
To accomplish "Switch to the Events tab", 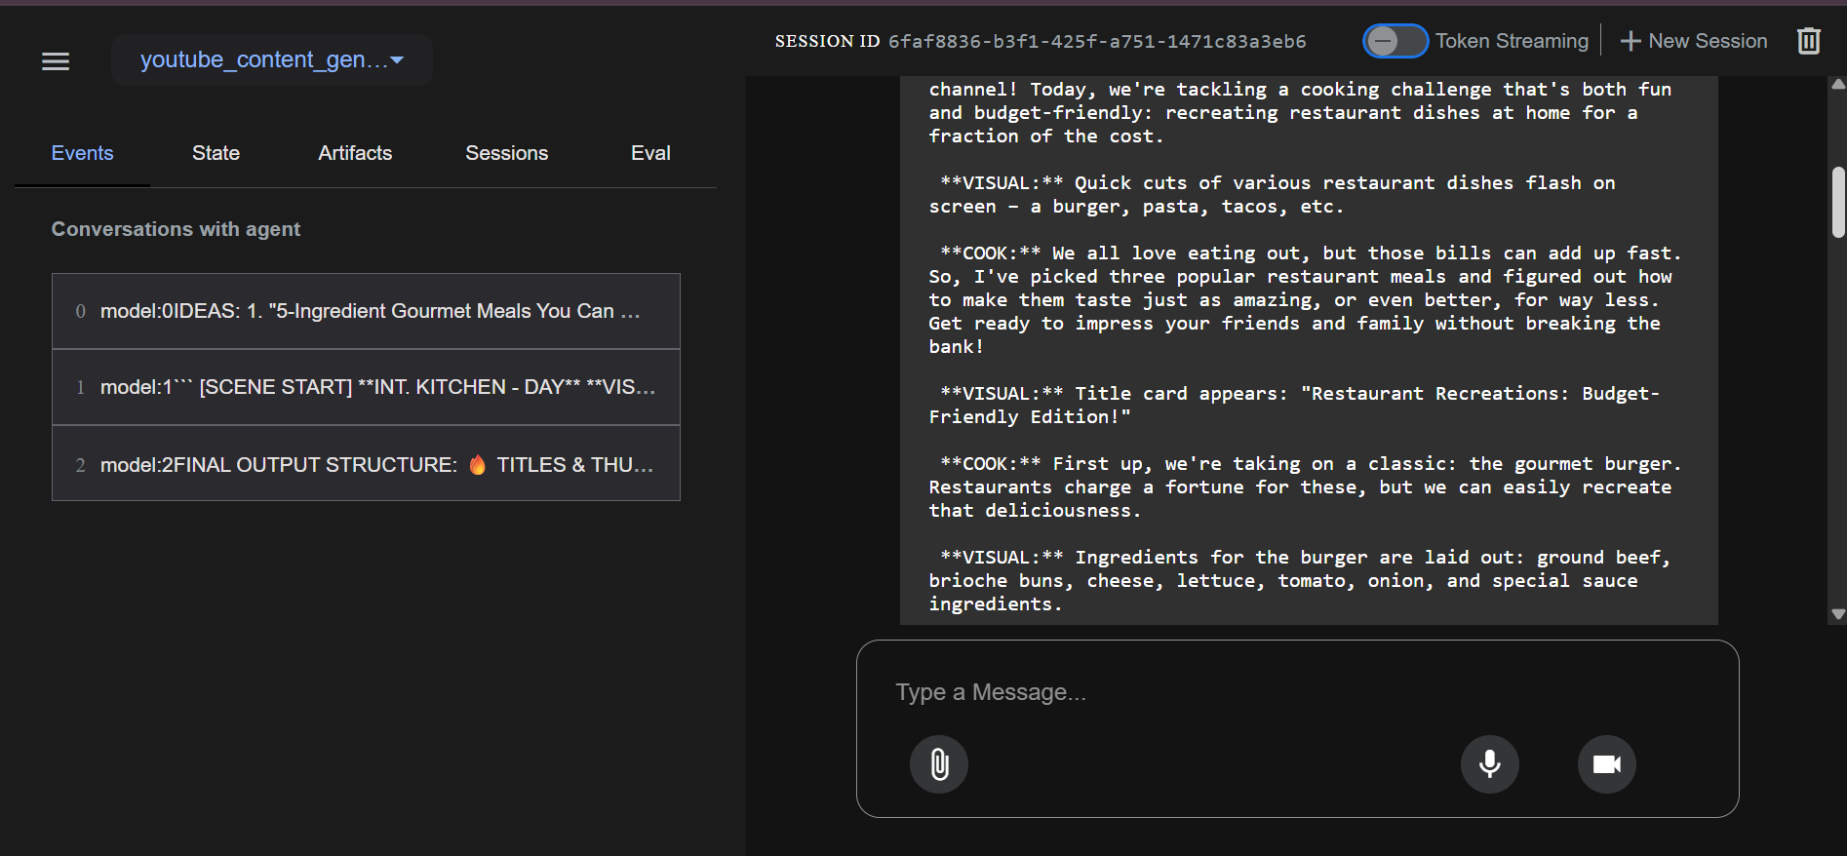I will [x=82, y=153].
